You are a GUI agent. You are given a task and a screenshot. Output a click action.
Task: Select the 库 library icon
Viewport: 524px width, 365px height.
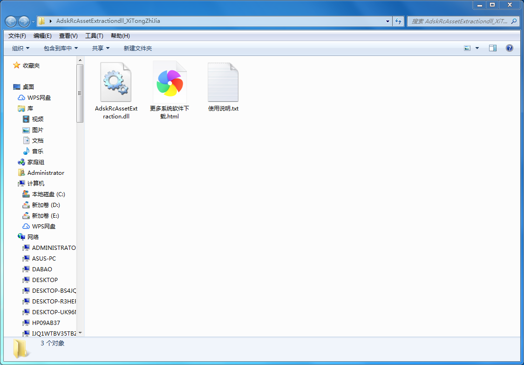pyautogui.click(x=21, y=109)
